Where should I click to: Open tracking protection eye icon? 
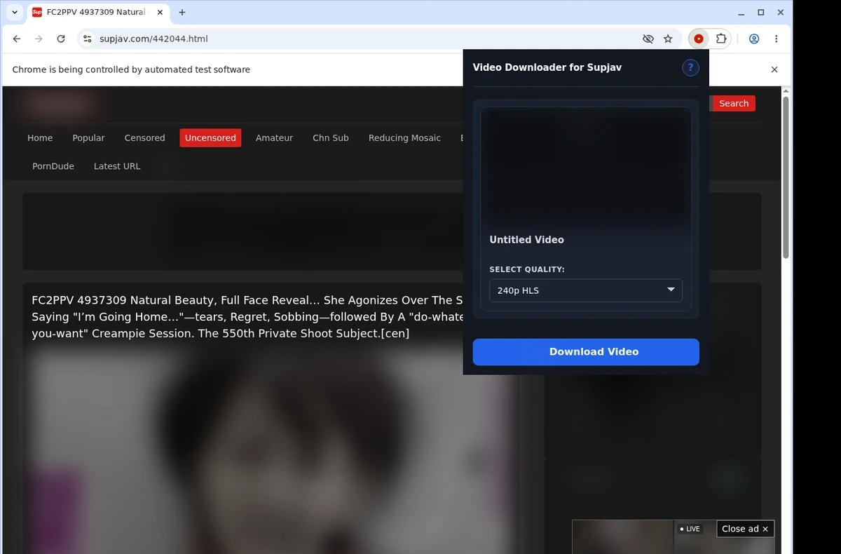648,39
